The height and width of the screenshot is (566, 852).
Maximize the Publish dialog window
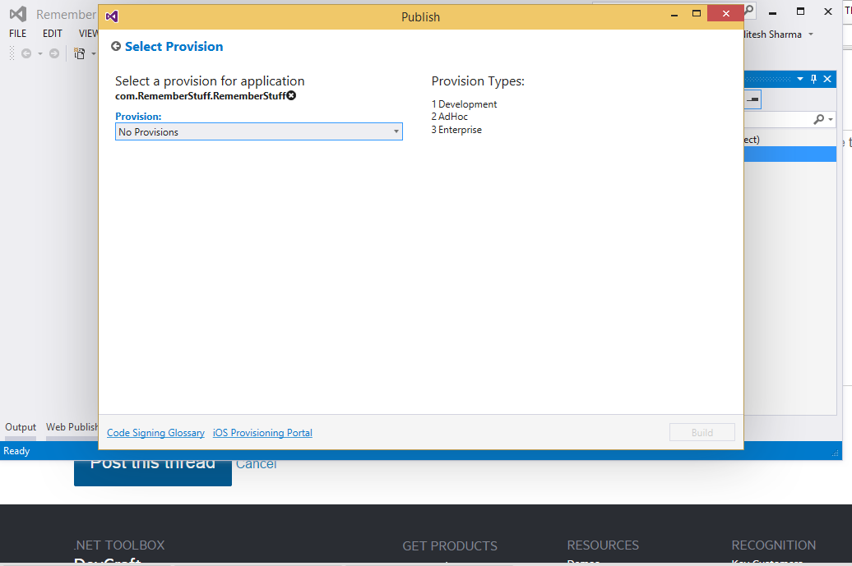697,14
